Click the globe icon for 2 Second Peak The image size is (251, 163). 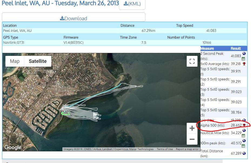(x=244, y=54)
